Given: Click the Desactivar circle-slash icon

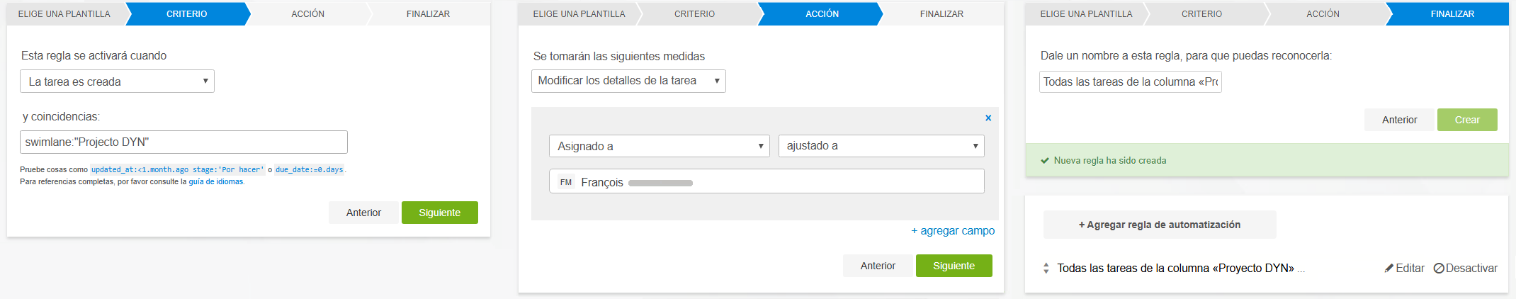Looking at the screenshot, I should 1439,269.
